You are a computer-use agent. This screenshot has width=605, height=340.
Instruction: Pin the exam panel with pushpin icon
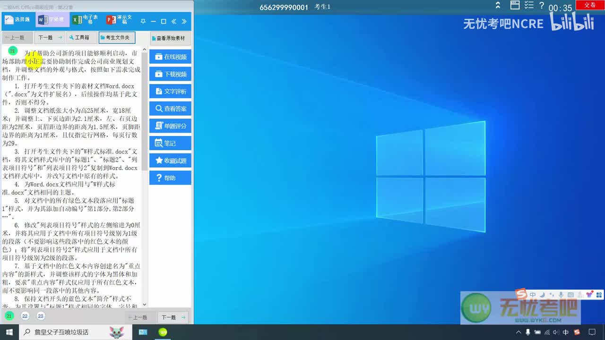143,21
